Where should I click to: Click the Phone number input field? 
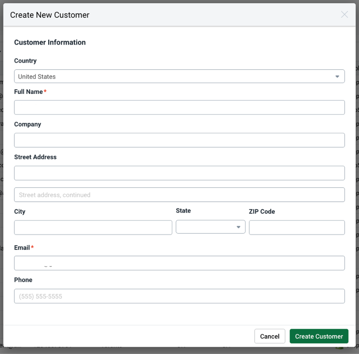pos(179,296)
